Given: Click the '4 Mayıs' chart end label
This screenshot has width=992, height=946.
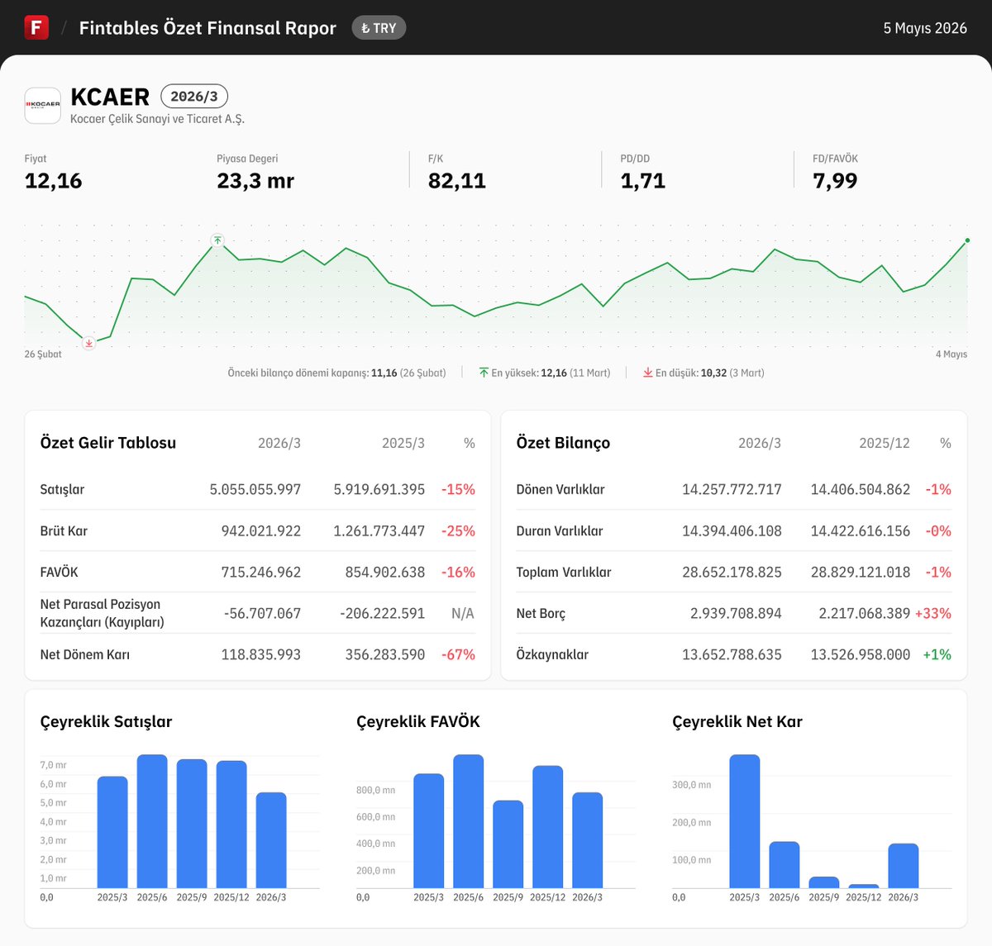Looking at the screenshot, I should 951,354.
